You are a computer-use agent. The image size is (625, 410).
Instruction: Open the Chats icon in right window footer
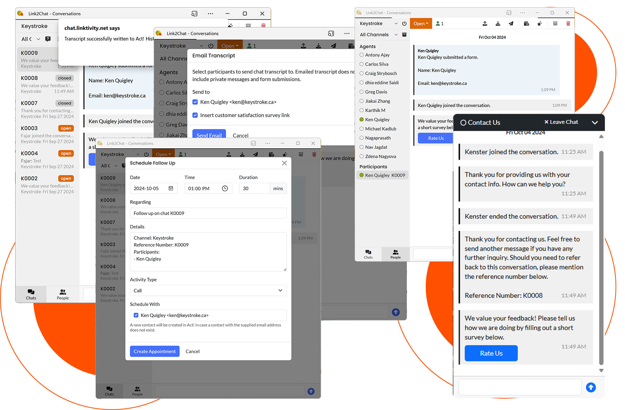point(368,254)
